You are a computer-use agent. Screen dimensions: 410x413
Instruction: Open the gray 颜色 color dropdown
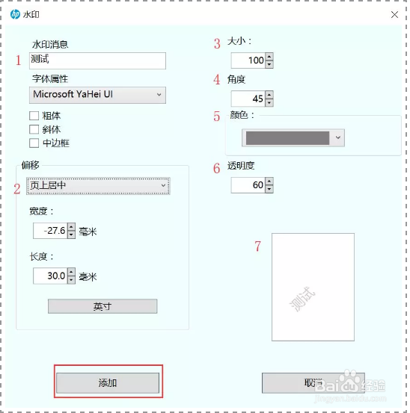(293, 137)
